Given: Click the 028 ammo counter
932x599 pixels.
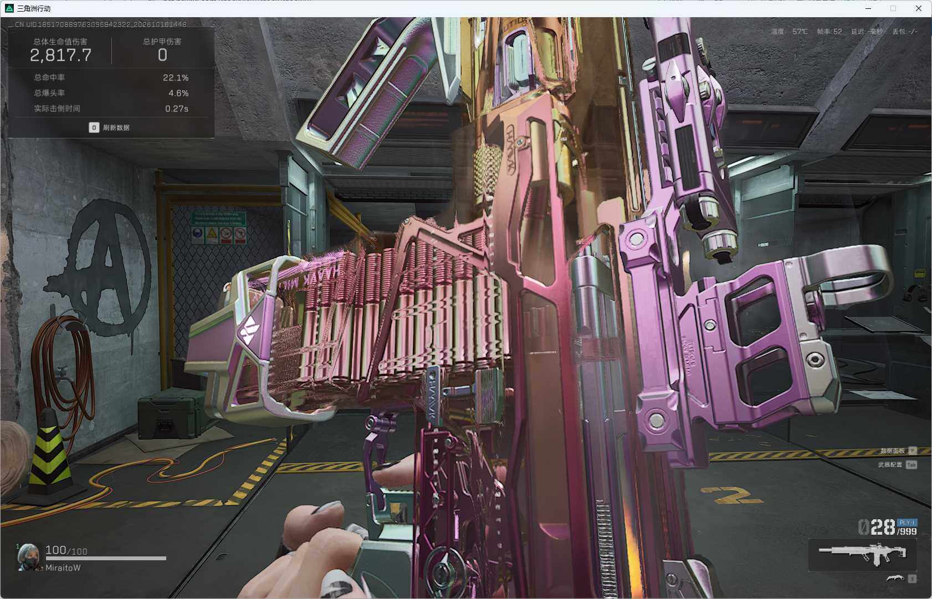Looking at the screenshot, I should [876, 528].
